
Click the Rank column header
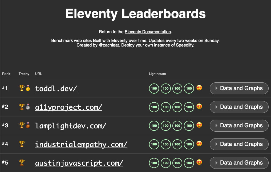pyautogui.click(x=6, y=74)
